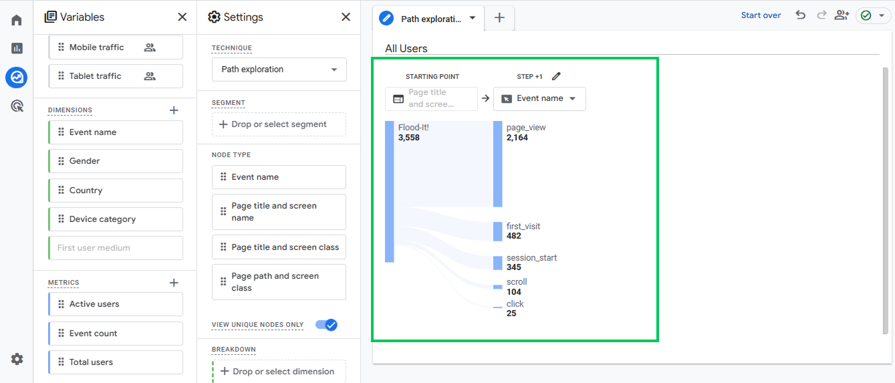Click Start over link
The height and width of the screenshot is (383, 895).
coord(761,15)
